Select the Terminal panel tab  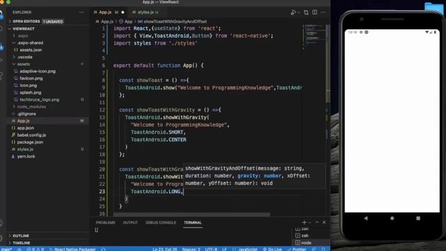(x=192, y=222)
